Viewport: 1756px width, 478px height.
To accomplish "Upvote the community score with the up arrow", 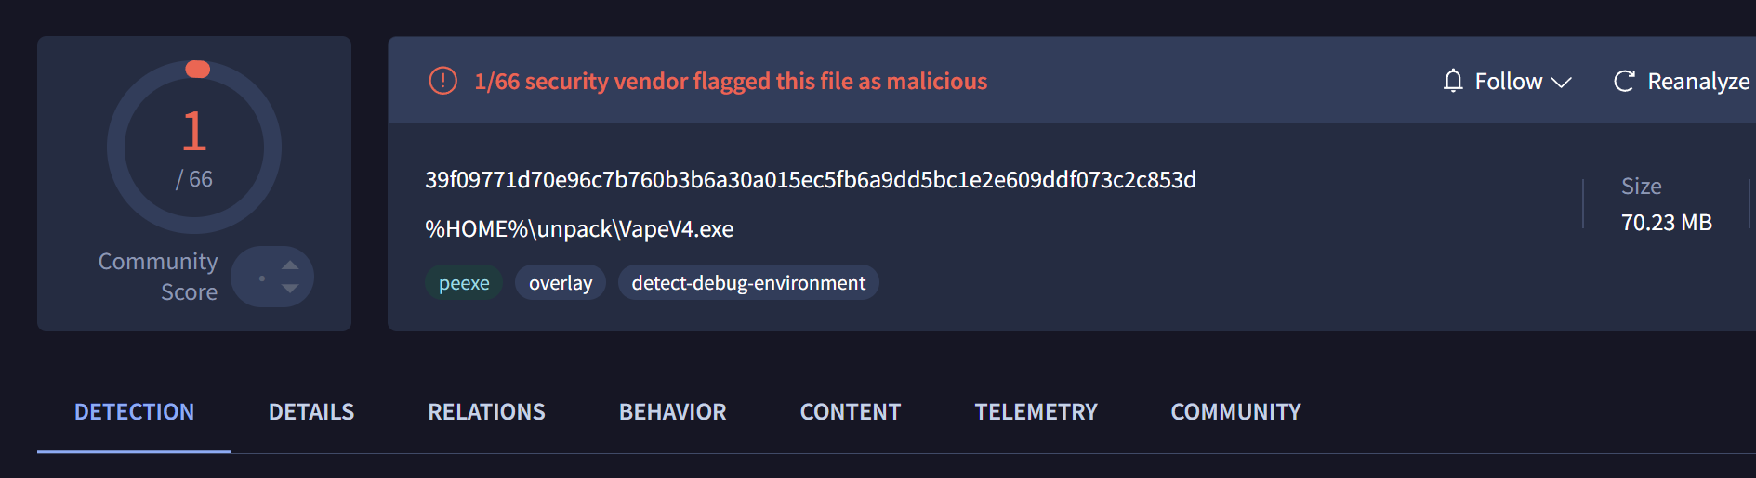I will point(290,265).
